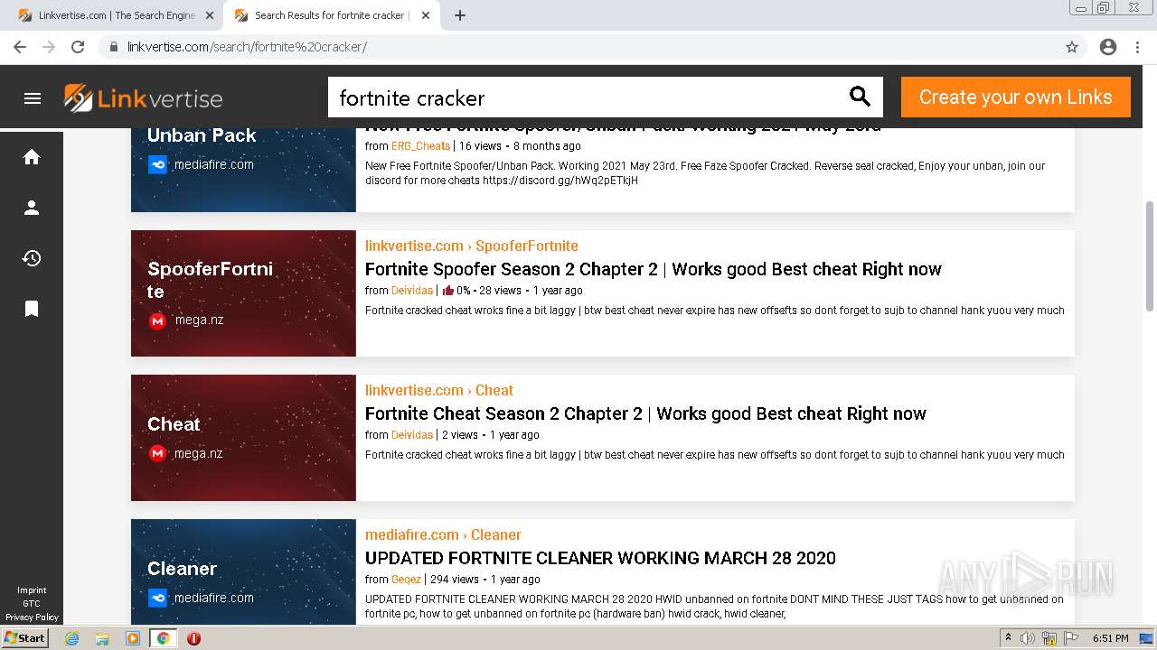
Task: Click the mega.nz icon on SpooferFortnite card
Action: [157, 320]
